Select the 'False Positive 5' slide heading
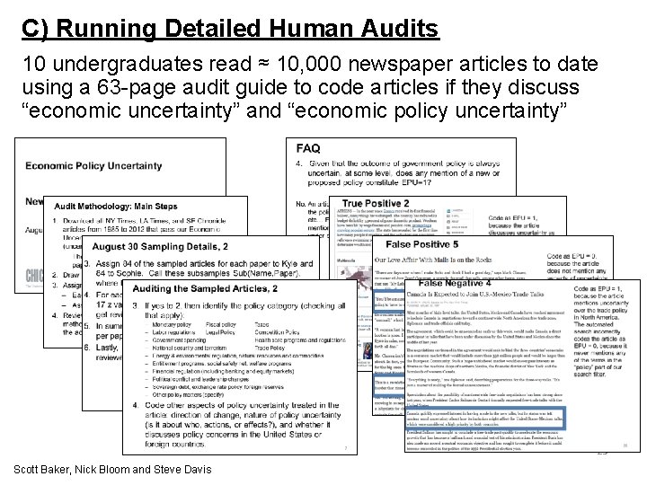The width and height of the screenshot is (647, 485). [x=421, y=244]
